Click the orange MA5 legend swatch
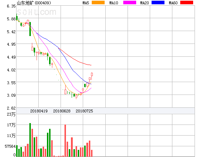 pyautogui.click(x=98, y=2)
